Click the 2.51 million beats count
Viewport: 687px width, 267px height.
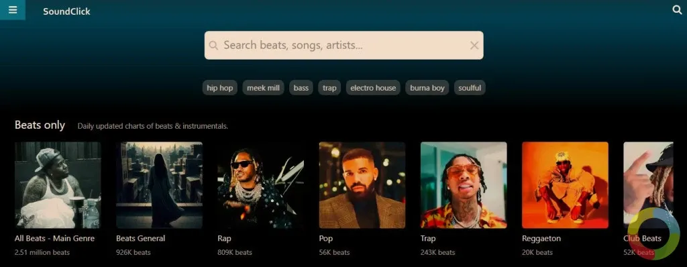(42, 252)
